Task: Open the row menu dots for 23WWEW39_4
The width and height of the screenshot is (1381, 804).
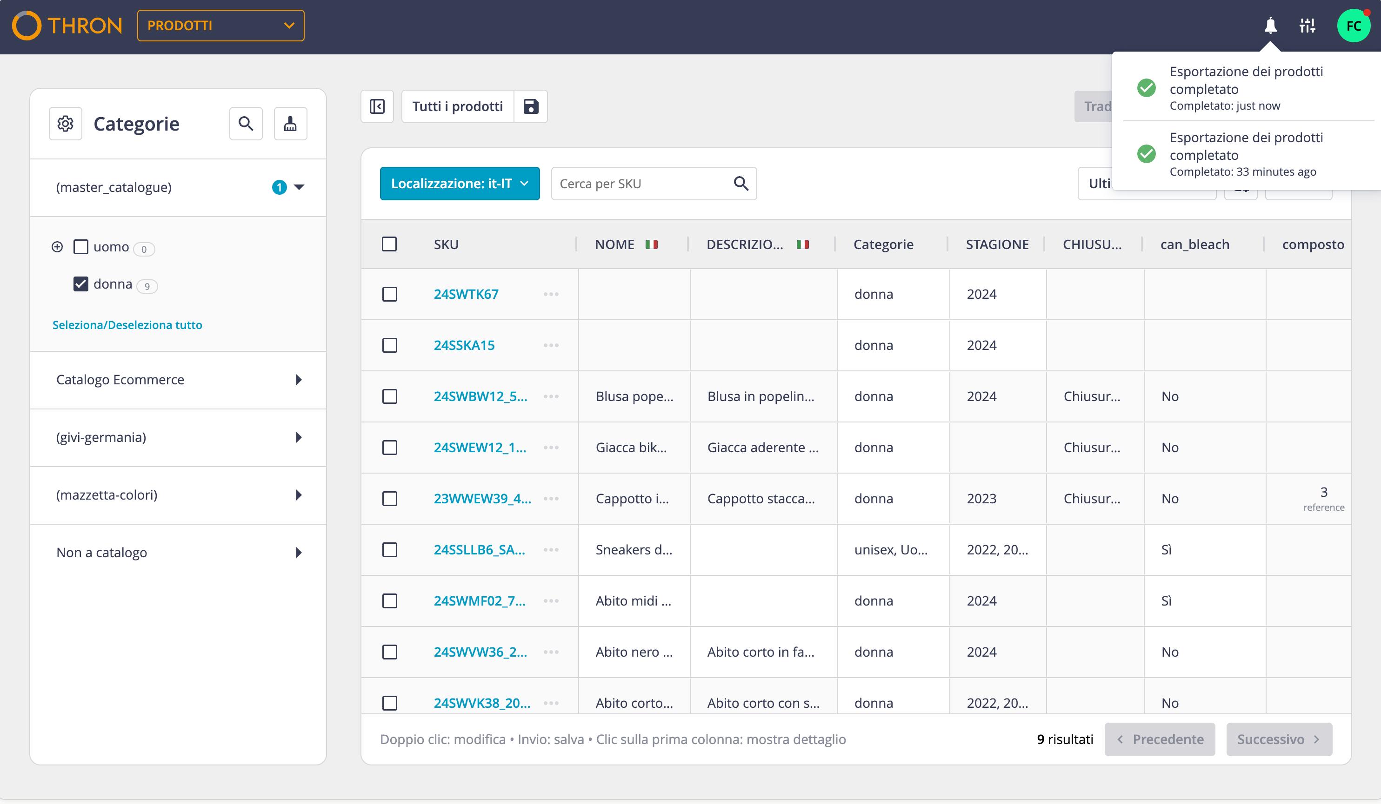Action: 551,498
